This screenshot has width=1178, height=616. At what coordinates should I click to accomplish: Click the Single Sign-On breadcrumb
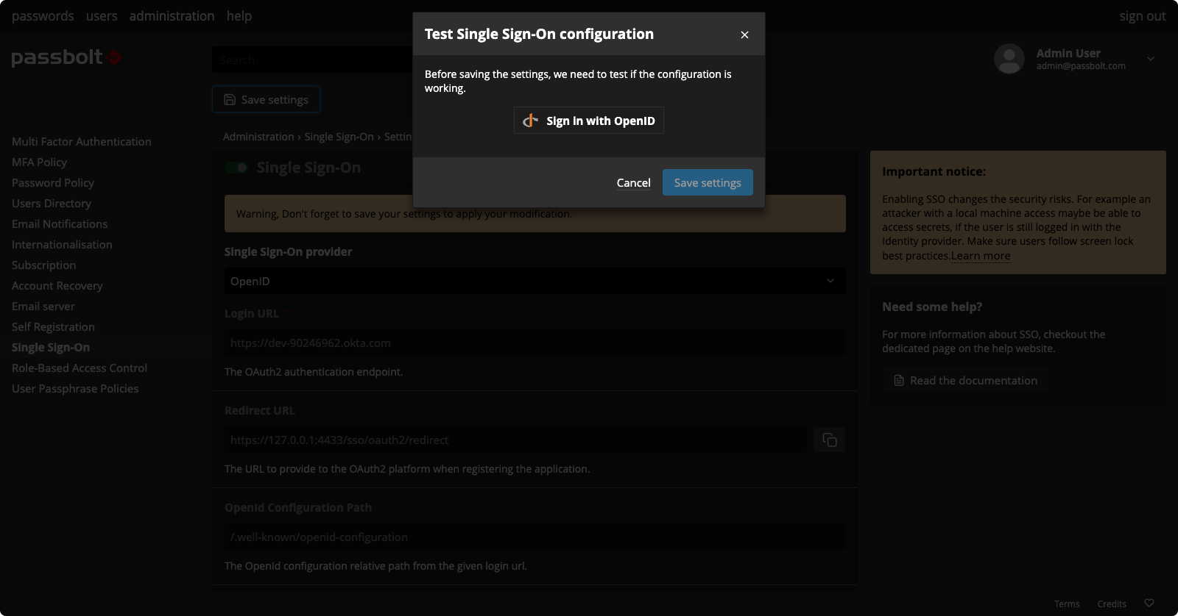pos(339,137)
